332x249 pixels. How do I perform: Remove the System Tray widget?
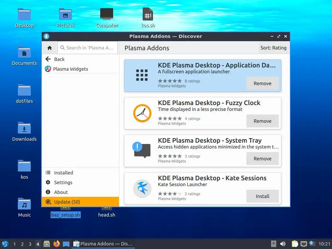pos(263,159)
